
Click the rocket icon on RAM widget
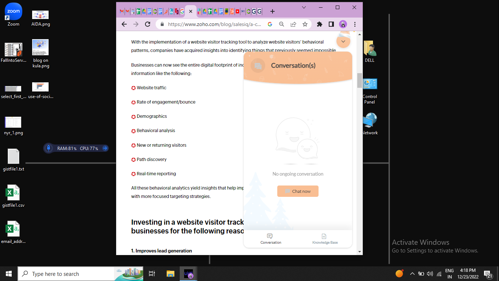[x=49, y=148]
